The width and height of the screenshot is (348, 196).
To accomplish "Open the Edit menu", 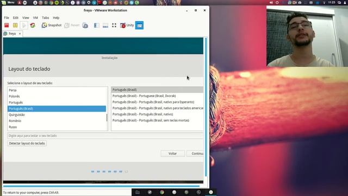I will 16,18.
